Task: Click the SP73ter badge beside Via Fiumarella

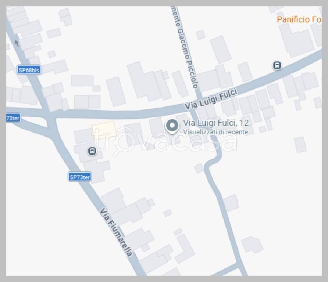Action: 80,177
